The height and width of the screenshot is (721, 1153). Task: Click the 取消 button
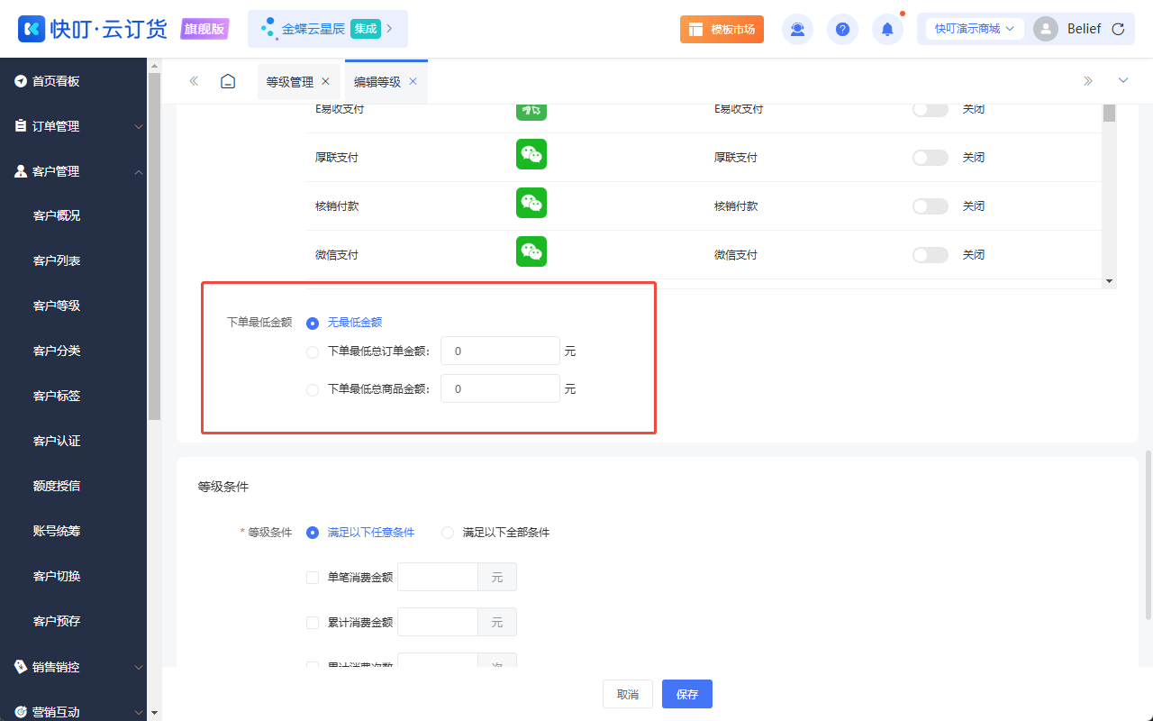pyautogui.click(x=628, y=694)
